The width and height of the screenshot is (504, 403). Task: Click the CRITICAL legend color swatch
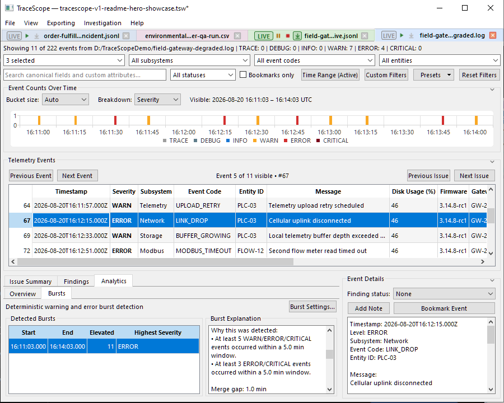[x=318, y=140]
